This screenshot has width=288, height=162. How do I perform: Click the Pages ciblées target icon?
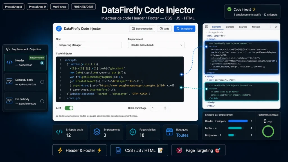[133, 132]
